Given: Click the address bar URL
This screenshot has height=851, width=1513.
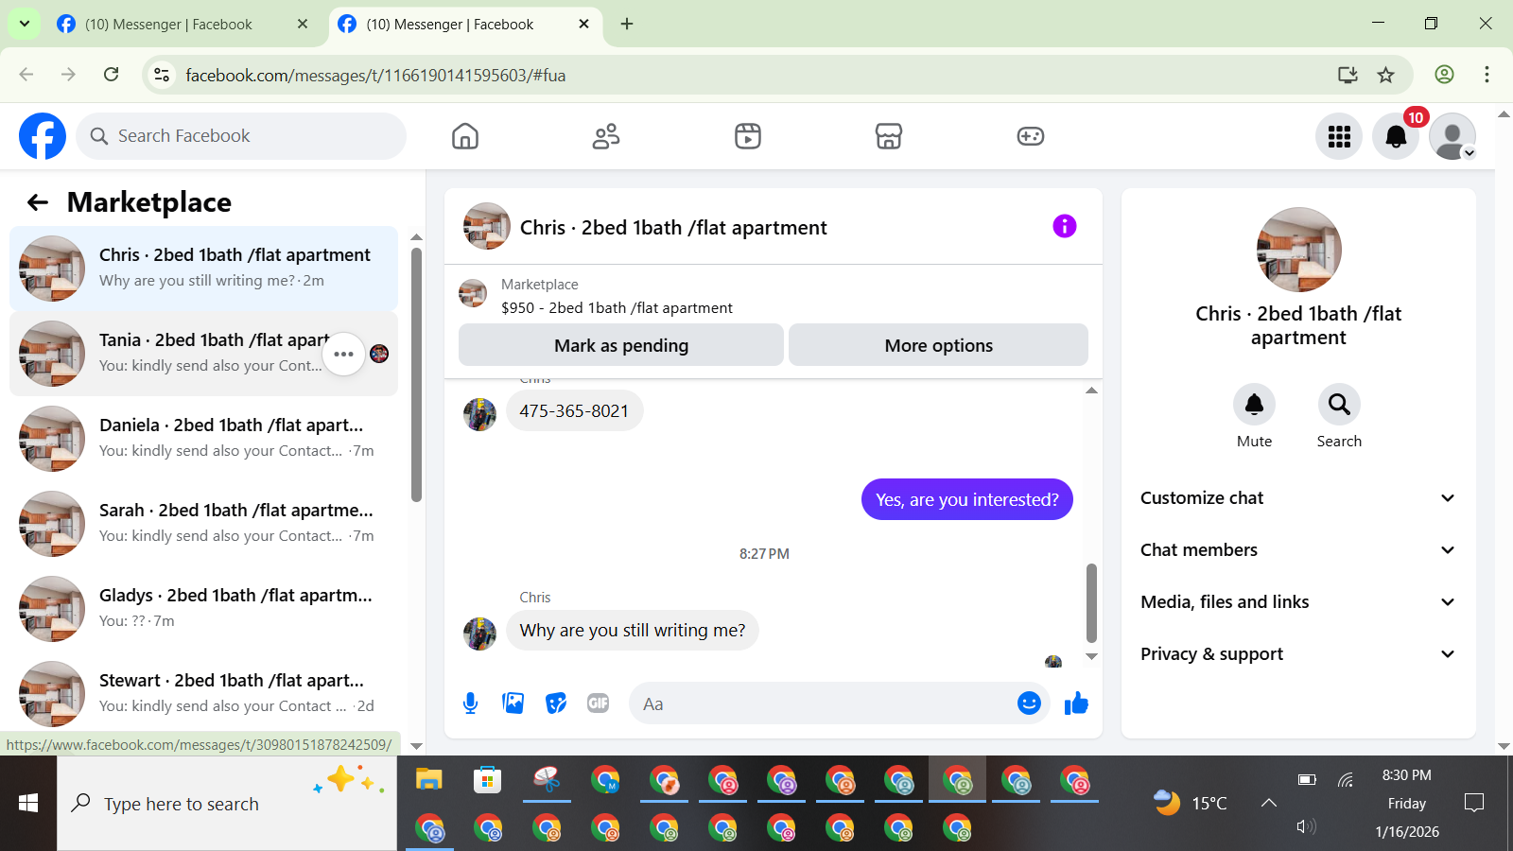Looking at the screenshot, I should click(x=375, y=76).
